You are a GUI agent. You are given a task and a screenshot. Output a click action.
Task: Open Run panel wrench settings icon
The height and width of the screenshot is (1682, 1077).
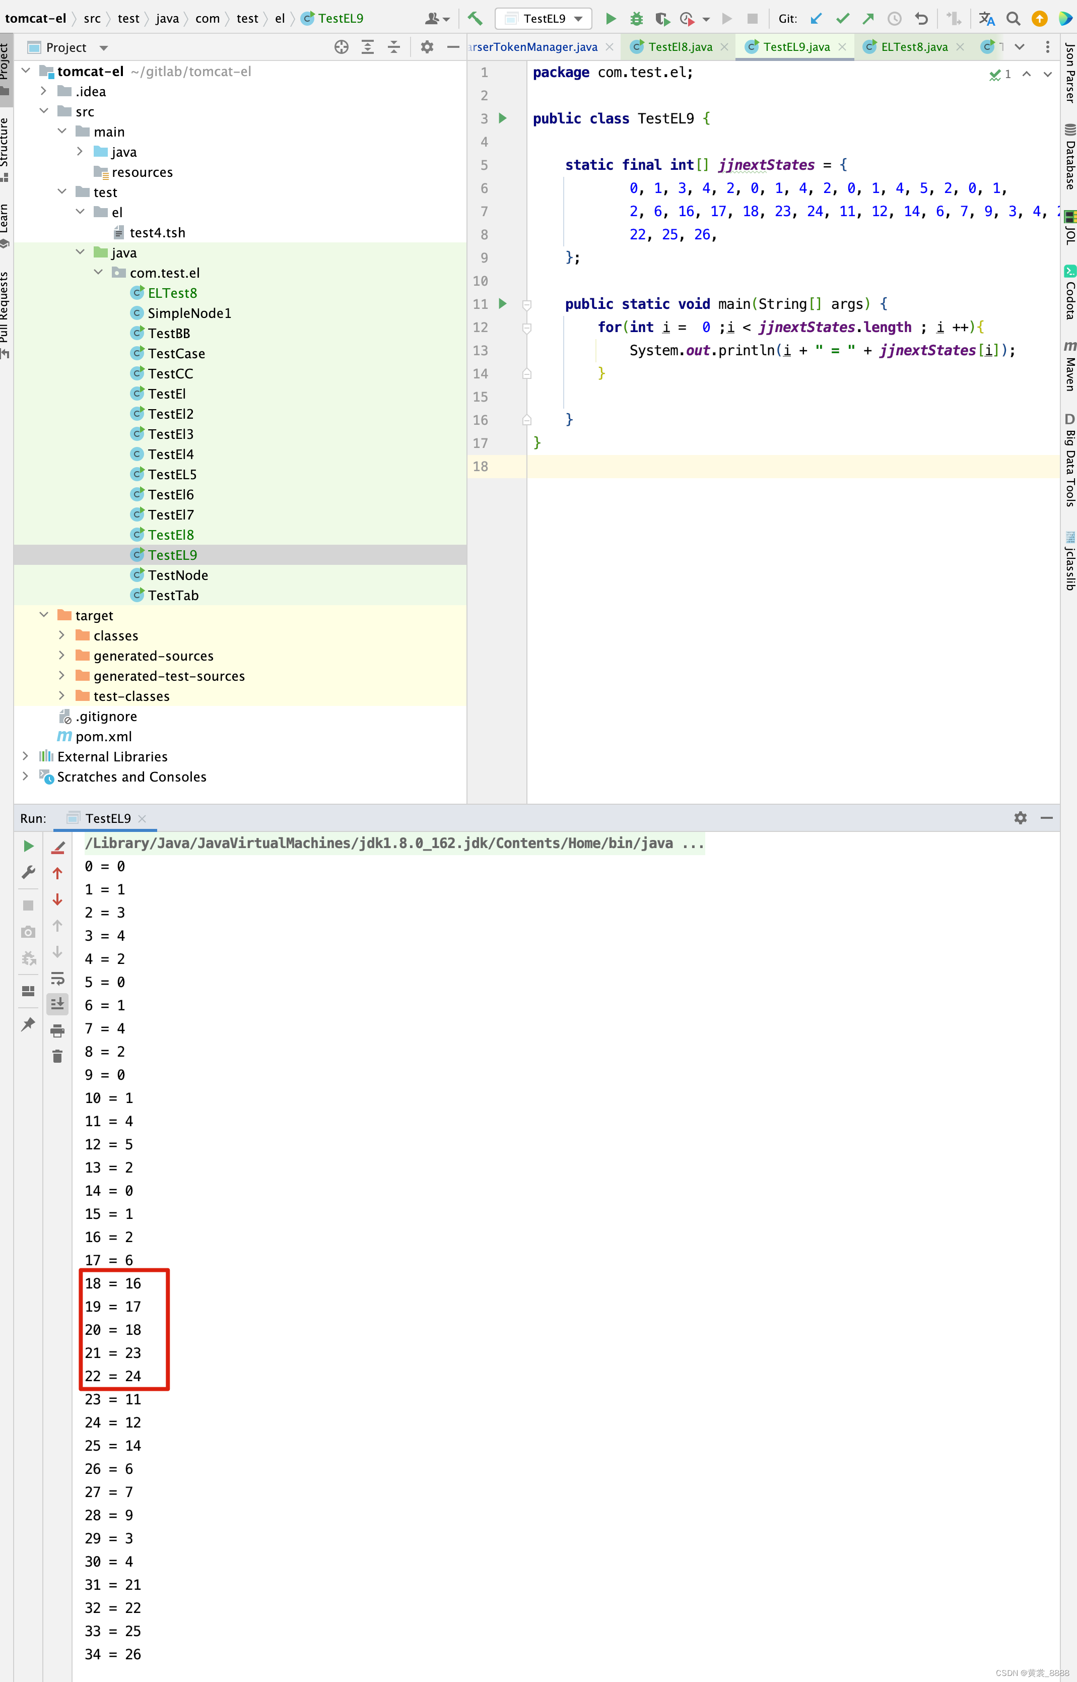pos(29,872)
